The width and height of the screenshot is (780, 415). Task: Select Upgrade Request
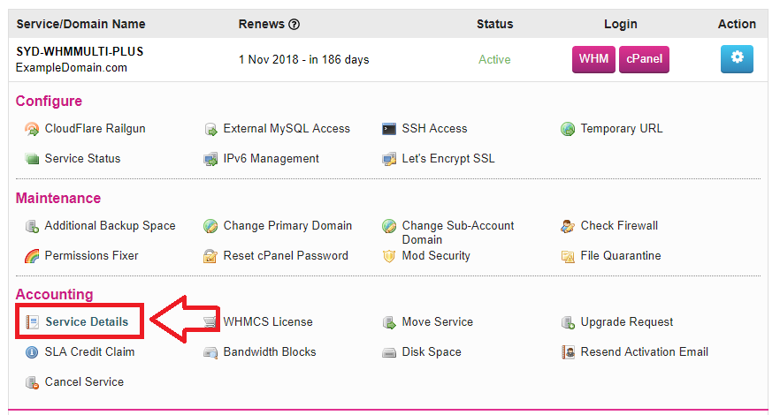pos(627,322)
